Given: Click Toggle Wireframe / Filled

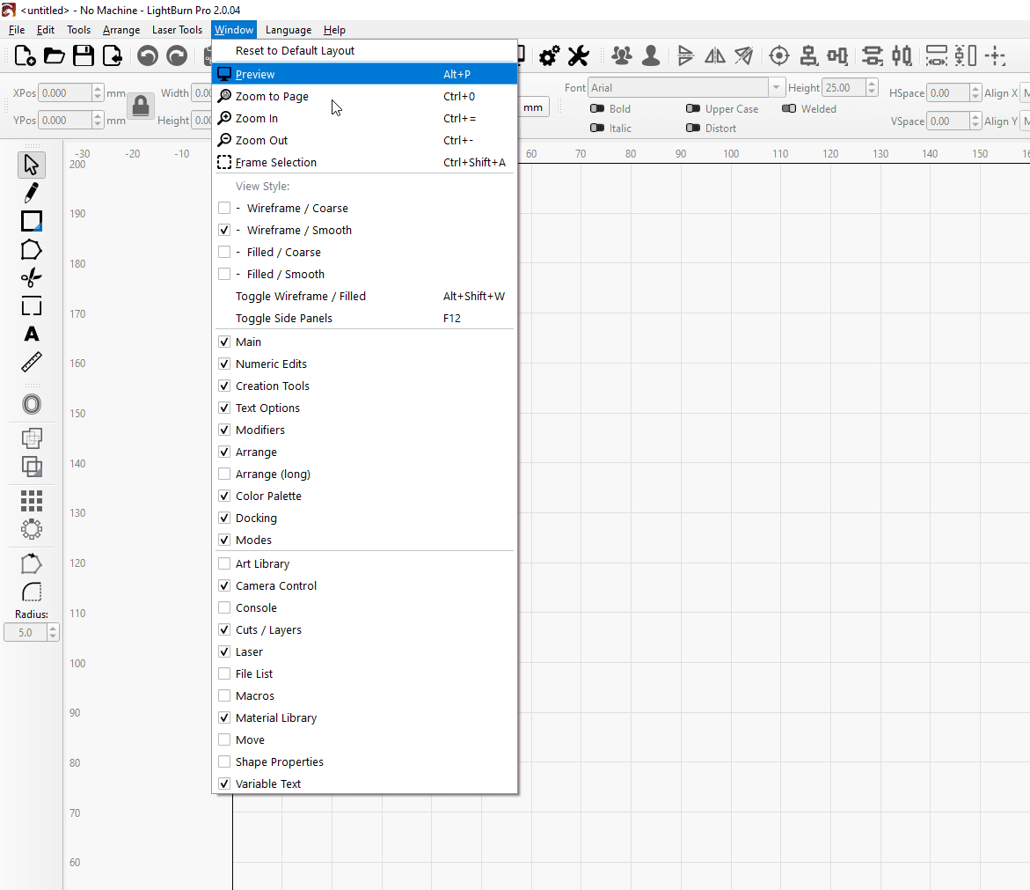Looking at the screenshot, I should coord(364,297).
